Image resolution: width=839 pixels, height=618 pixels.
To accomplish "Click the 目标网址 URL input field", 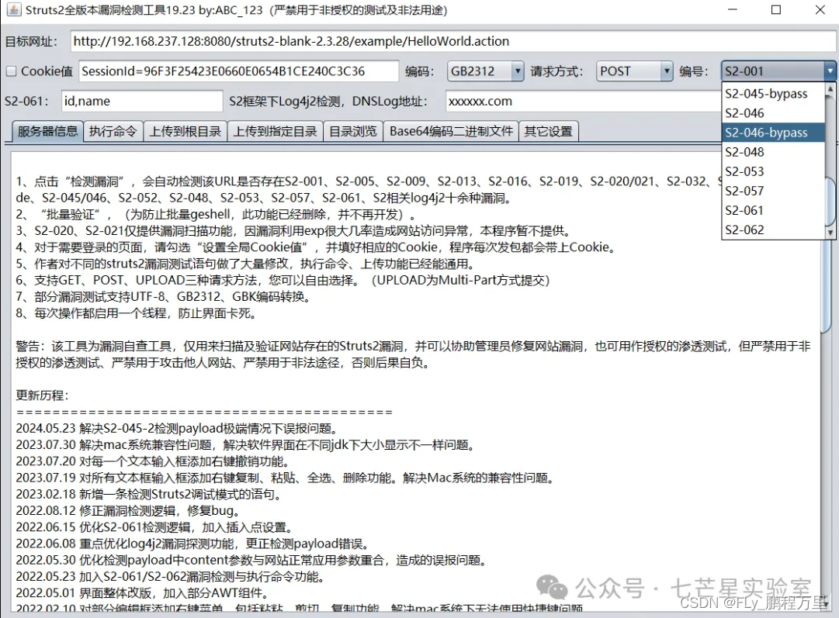I will pos(452,41).
